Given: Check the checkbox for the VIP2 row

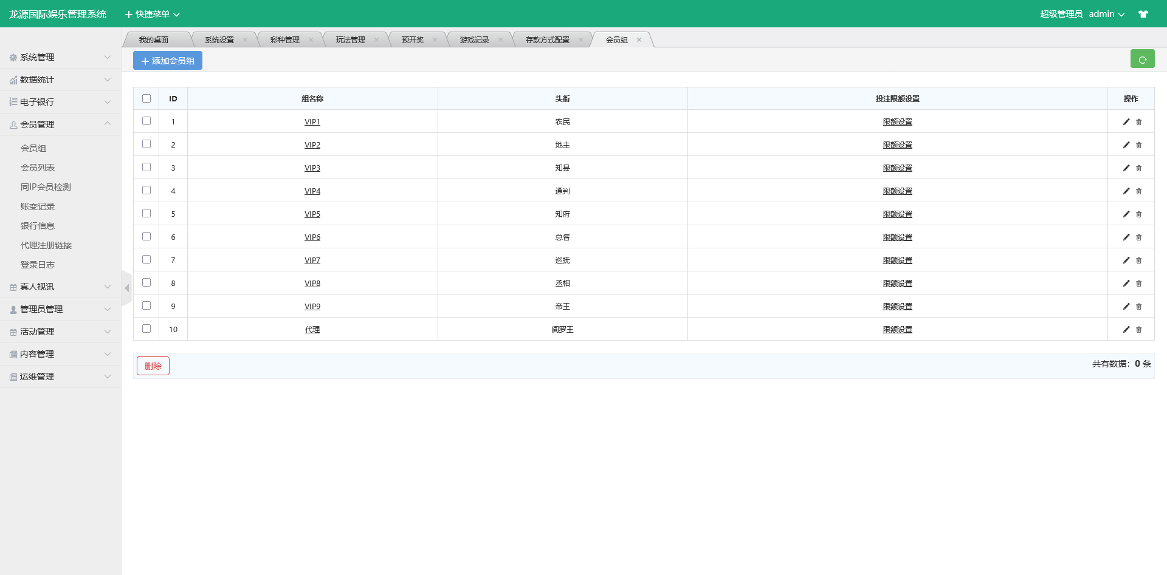Looking at the screenshot, I should click(146, 145).
